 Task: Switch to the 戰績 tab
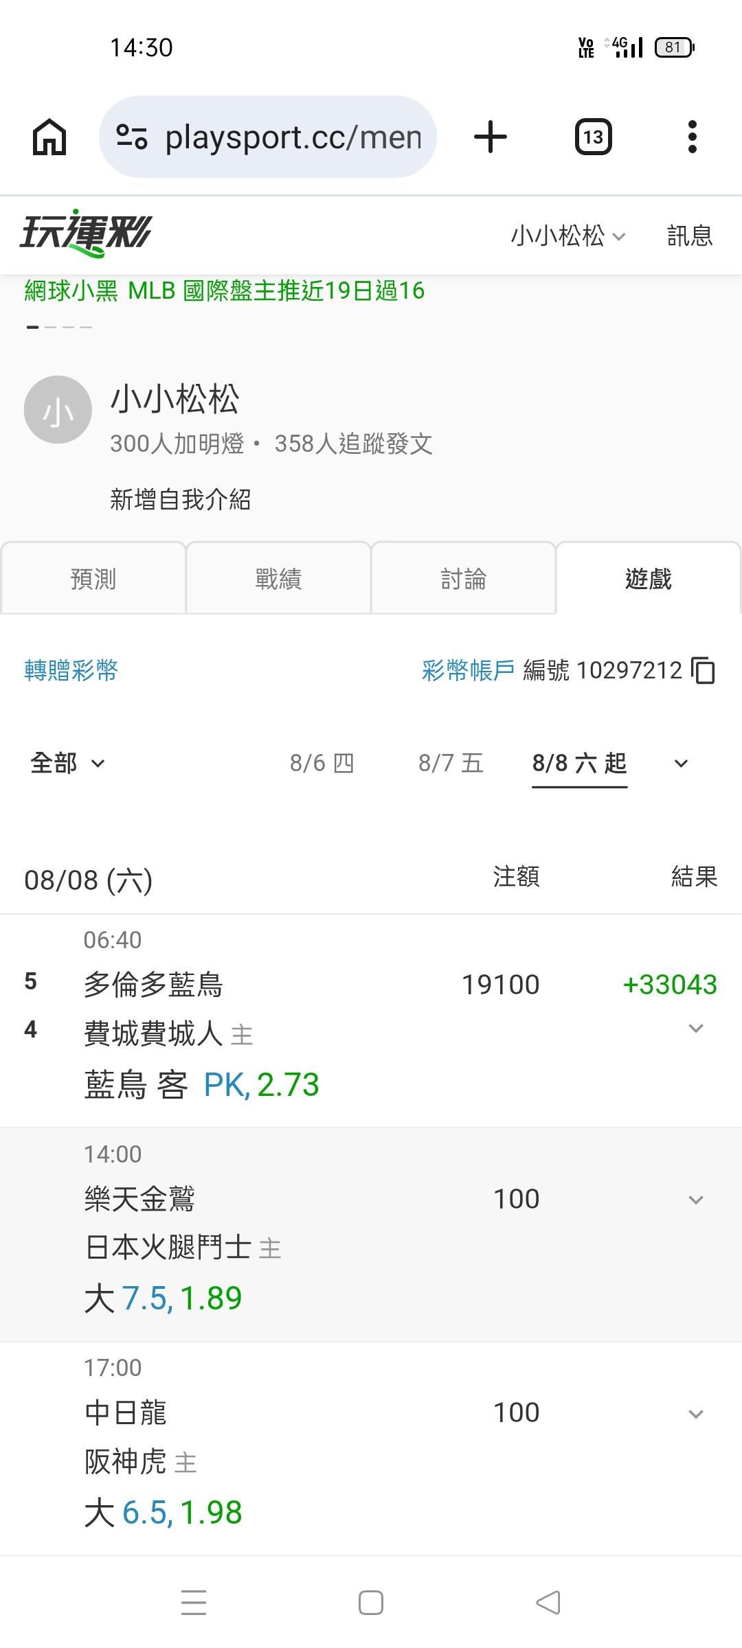coord(278,578)
